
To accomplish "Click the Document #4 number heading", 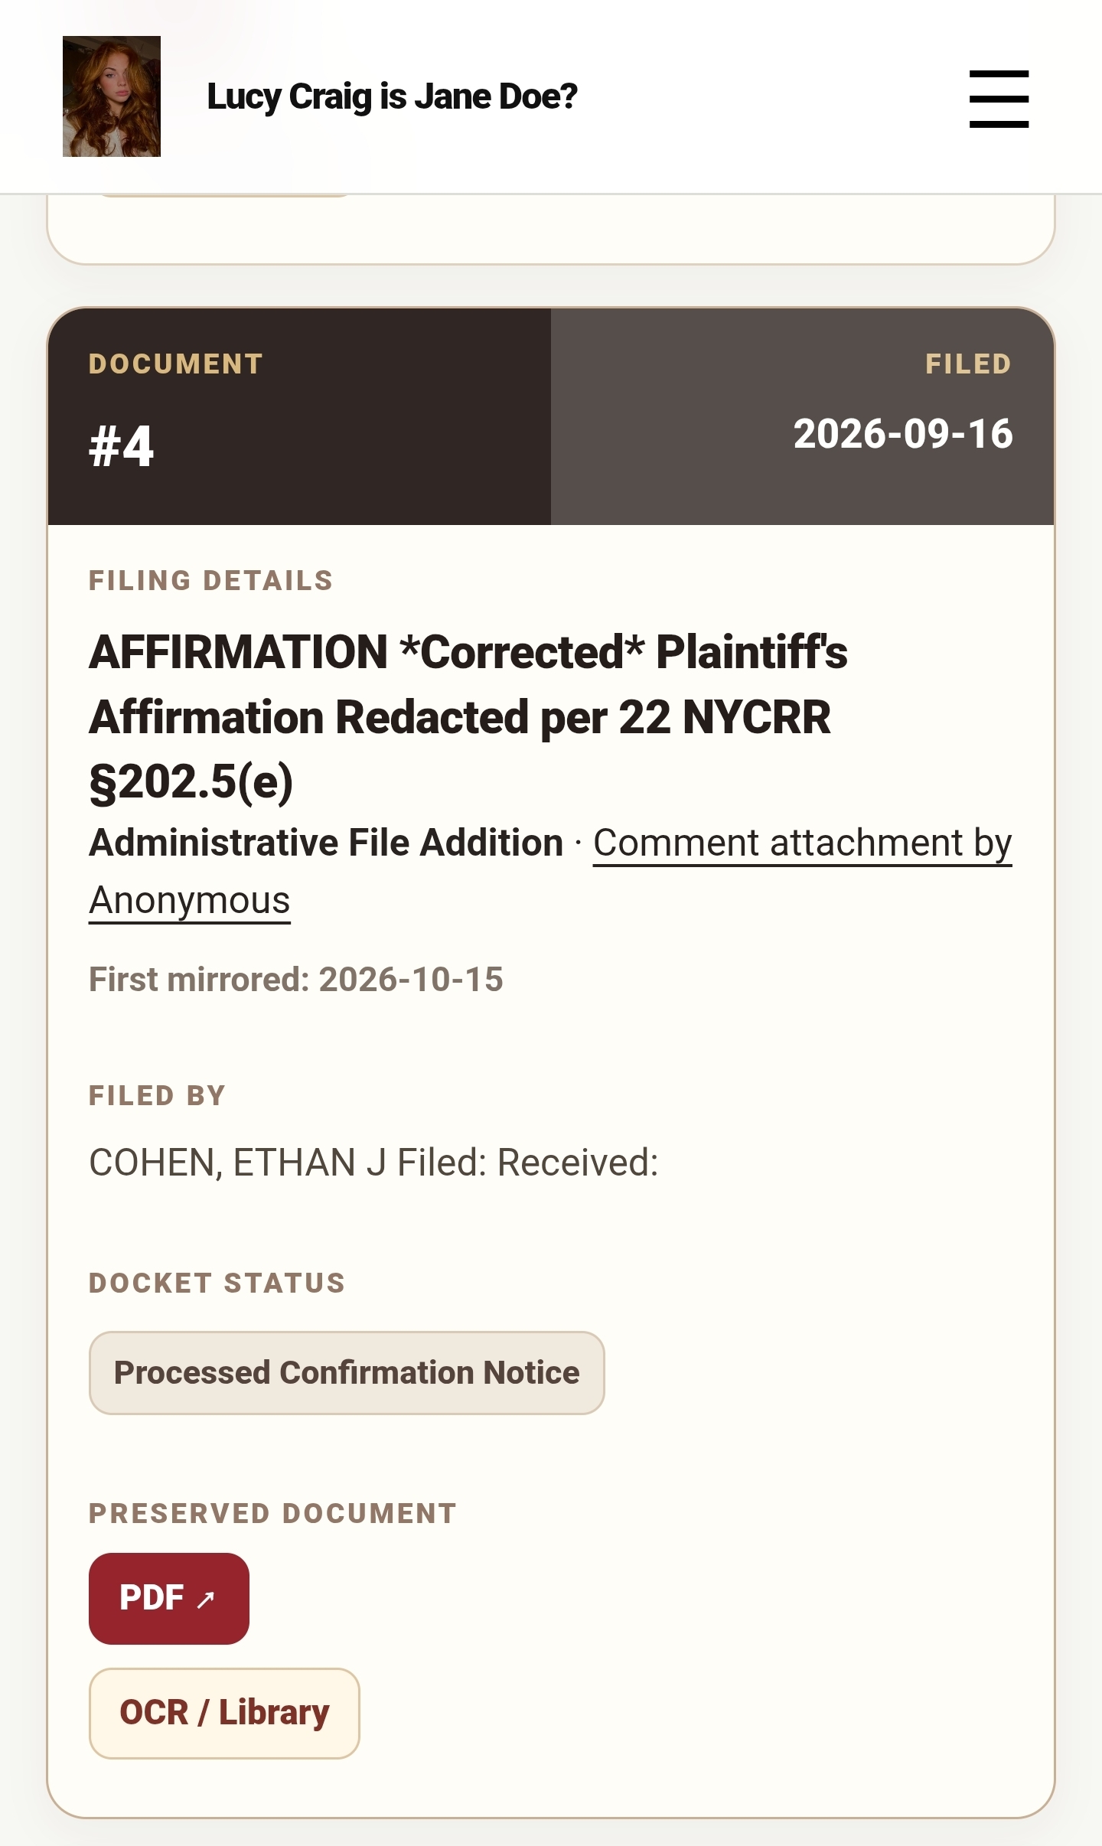I will click(x=122, y=446).
